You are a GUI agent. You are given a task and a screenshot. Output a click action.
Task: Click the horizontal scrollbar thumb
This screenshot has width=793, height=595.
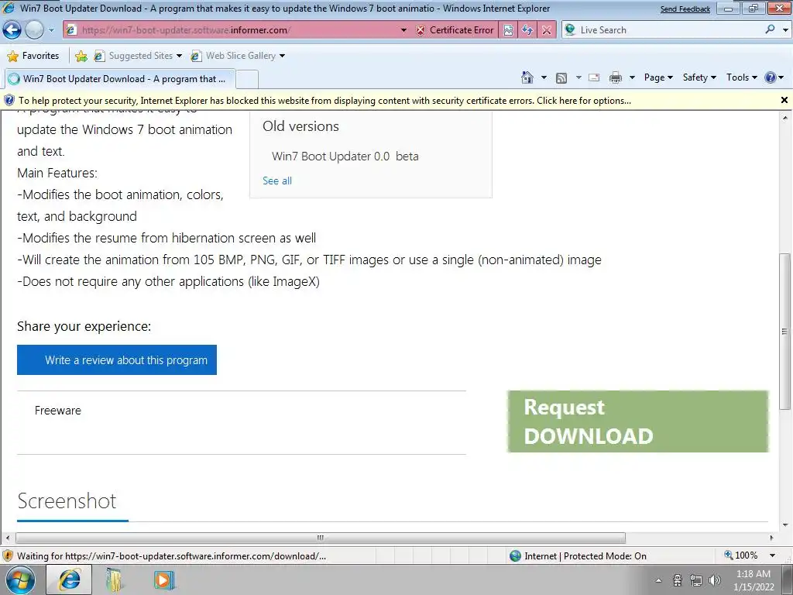[321, 538]
